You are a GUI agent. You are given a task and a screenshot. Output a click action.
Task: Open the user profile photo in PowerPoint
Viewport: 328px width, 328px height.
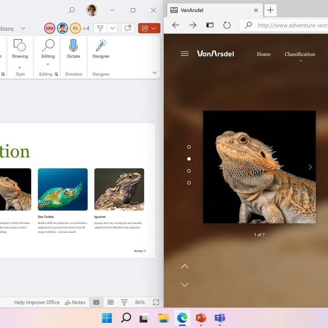coord(92,10)
